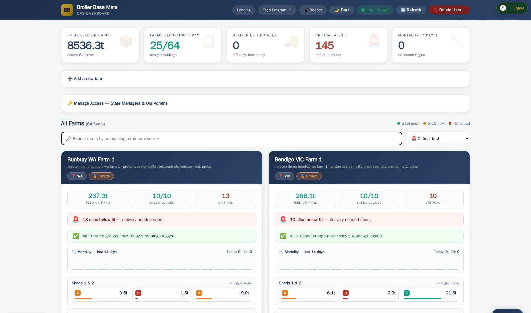Click the siren icon in Bendigo silo alert
This screenshot has height=313, width=531.
point(283,219)
